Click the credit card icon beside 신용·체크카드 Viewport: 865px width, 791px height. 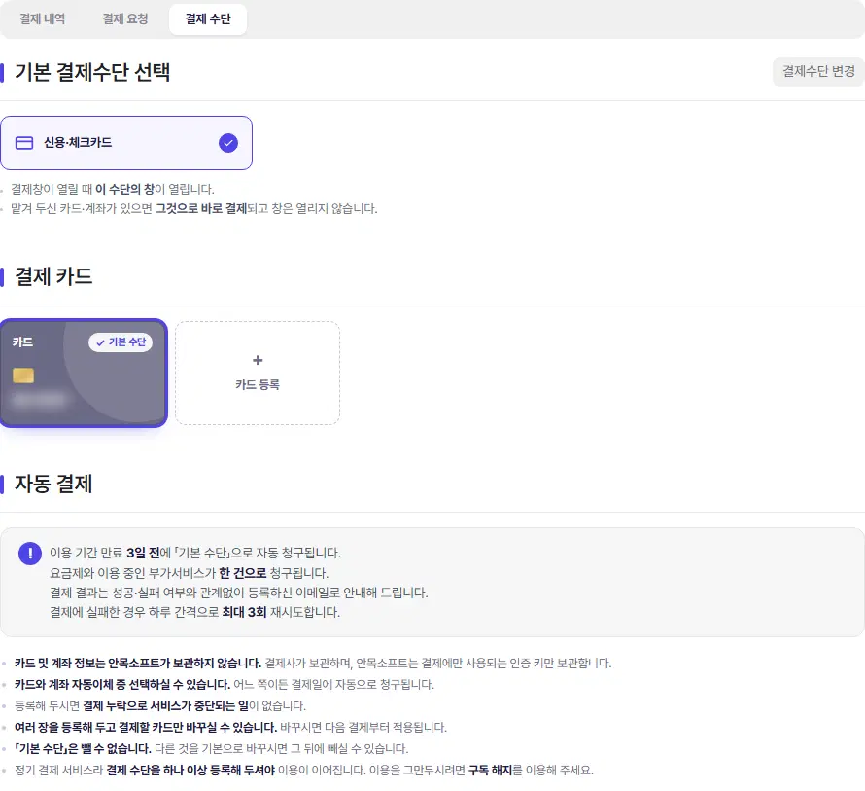[24, 143]
